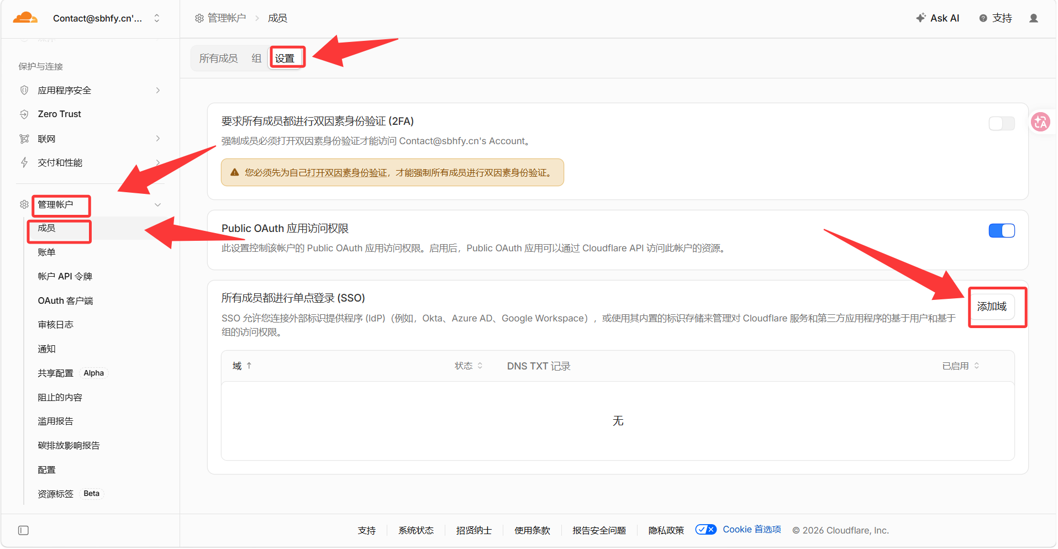Sort by 已启用 column
The image size is (1058, 549).
(961, 366)
